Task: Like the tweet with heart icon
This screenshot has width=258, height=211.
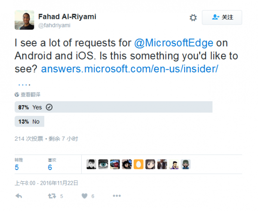Action: (x=84, y=196)
